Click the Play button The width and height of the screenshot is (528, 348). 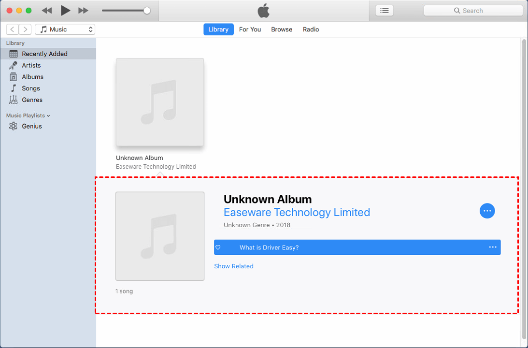pyautogui.click(x=65, y=11)
